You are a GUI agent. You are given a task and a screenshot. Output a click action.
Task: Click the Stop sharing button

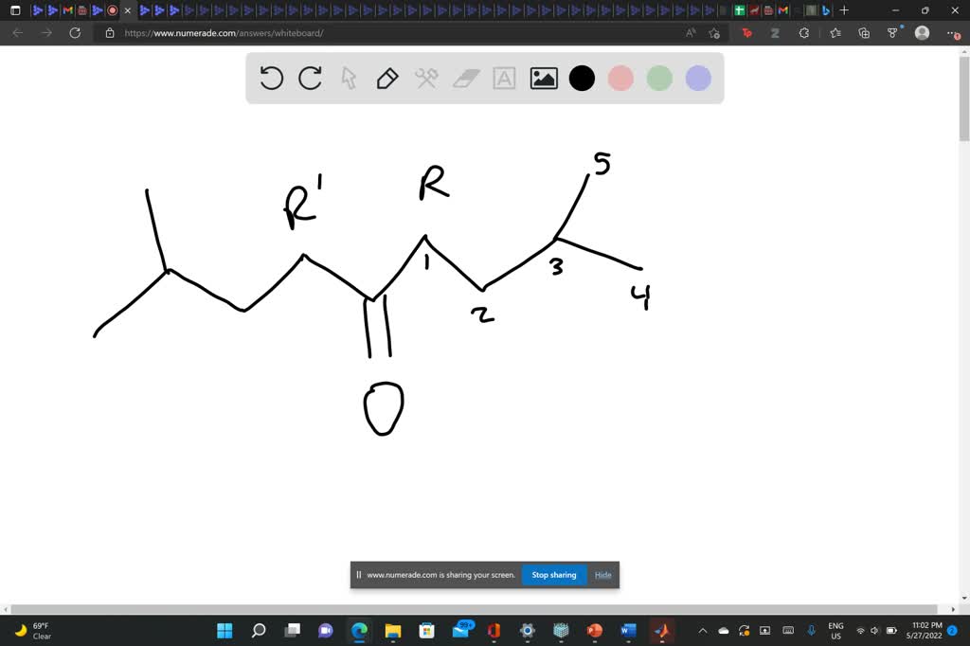[x=553, y=574]
